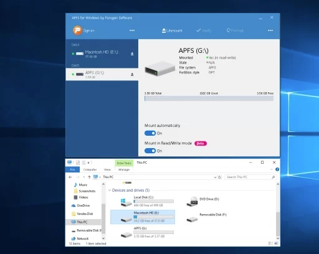Open the three-dots menu right of Format
This screenshot has width=319, height=254.
270,31
